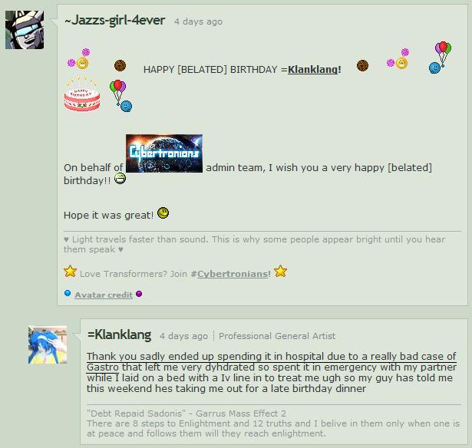This screenshot has height=448, width=472.
Task: Click the 4 days ago timestamp on Klanklang's reply
Action: [x=183, y=336]
